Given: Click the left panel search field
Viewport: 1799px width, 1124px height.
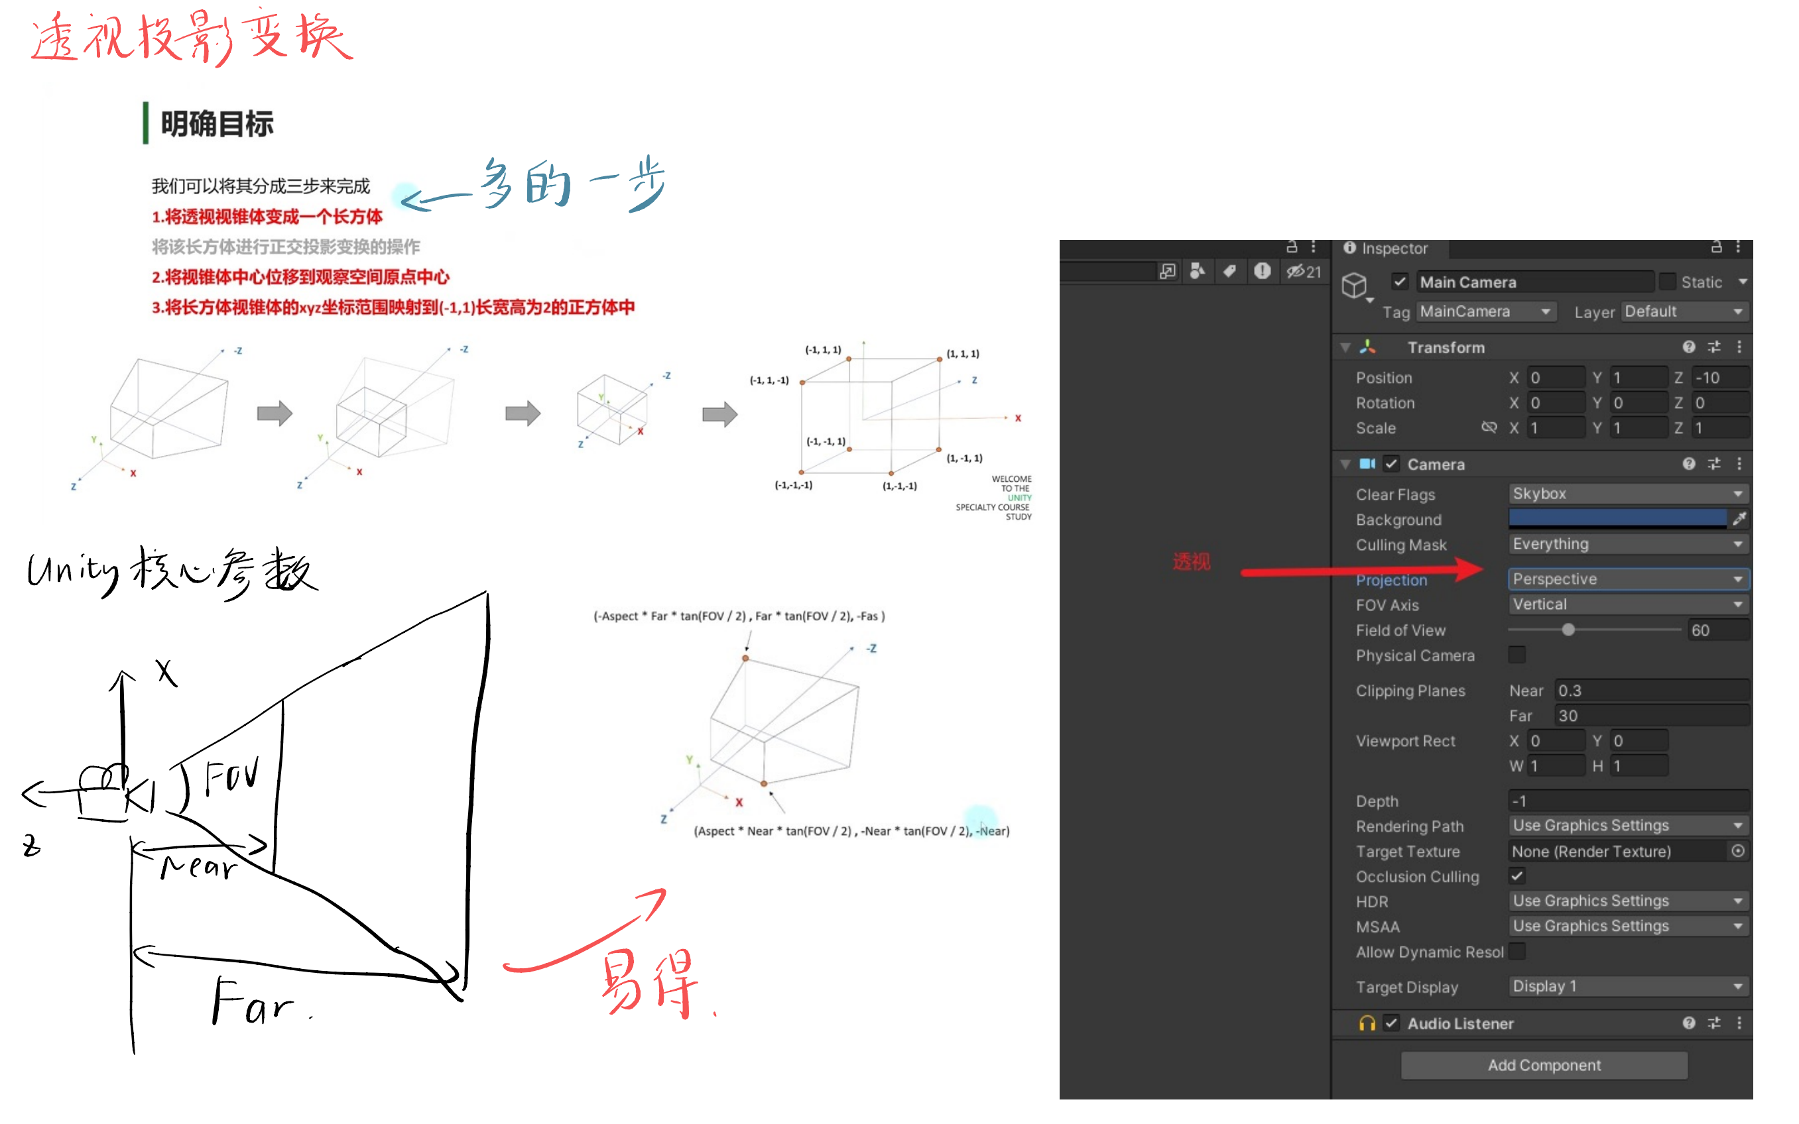Looking at the screenshot, I should click(x=1107, y=272).
